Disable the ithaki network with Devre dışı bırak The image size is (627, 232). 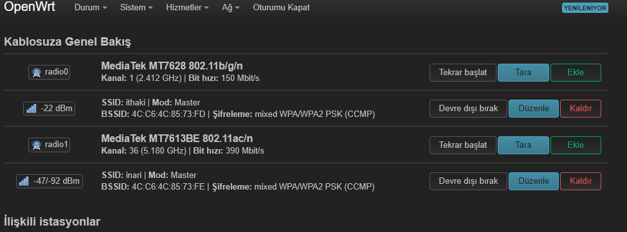(468, 108)
